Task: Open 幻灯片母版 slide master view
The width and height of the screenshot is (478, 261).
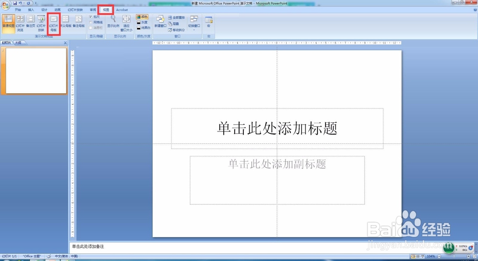Action: (x=54, y=23)
